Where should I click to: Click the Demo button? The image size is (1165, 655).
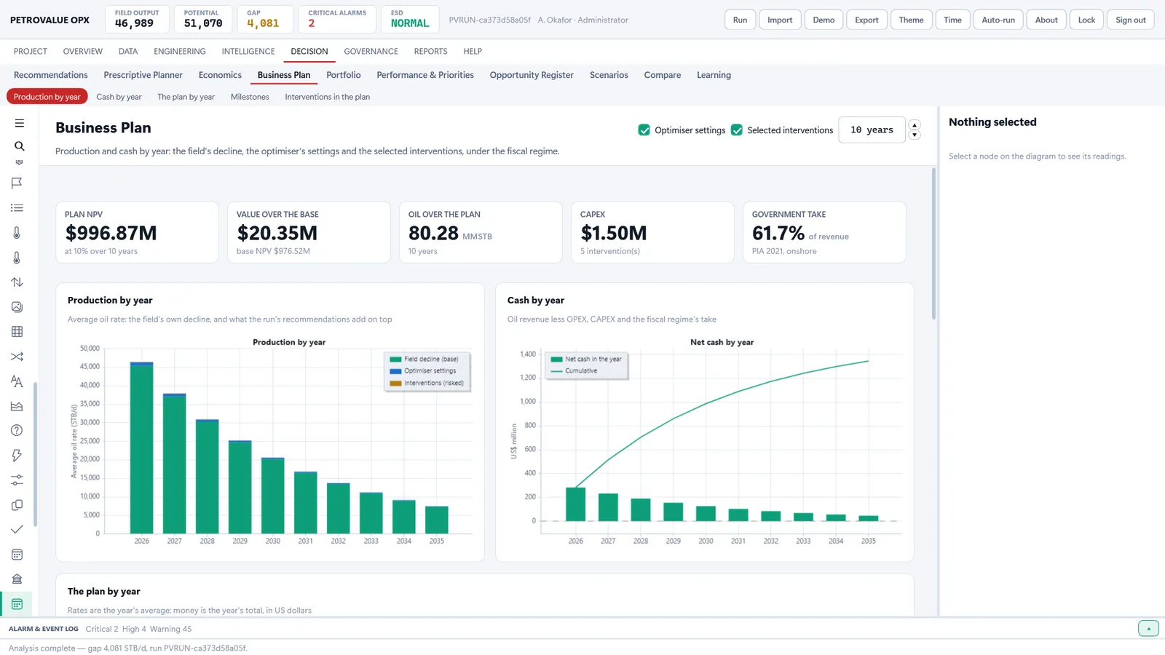click(x=824, y=20)
